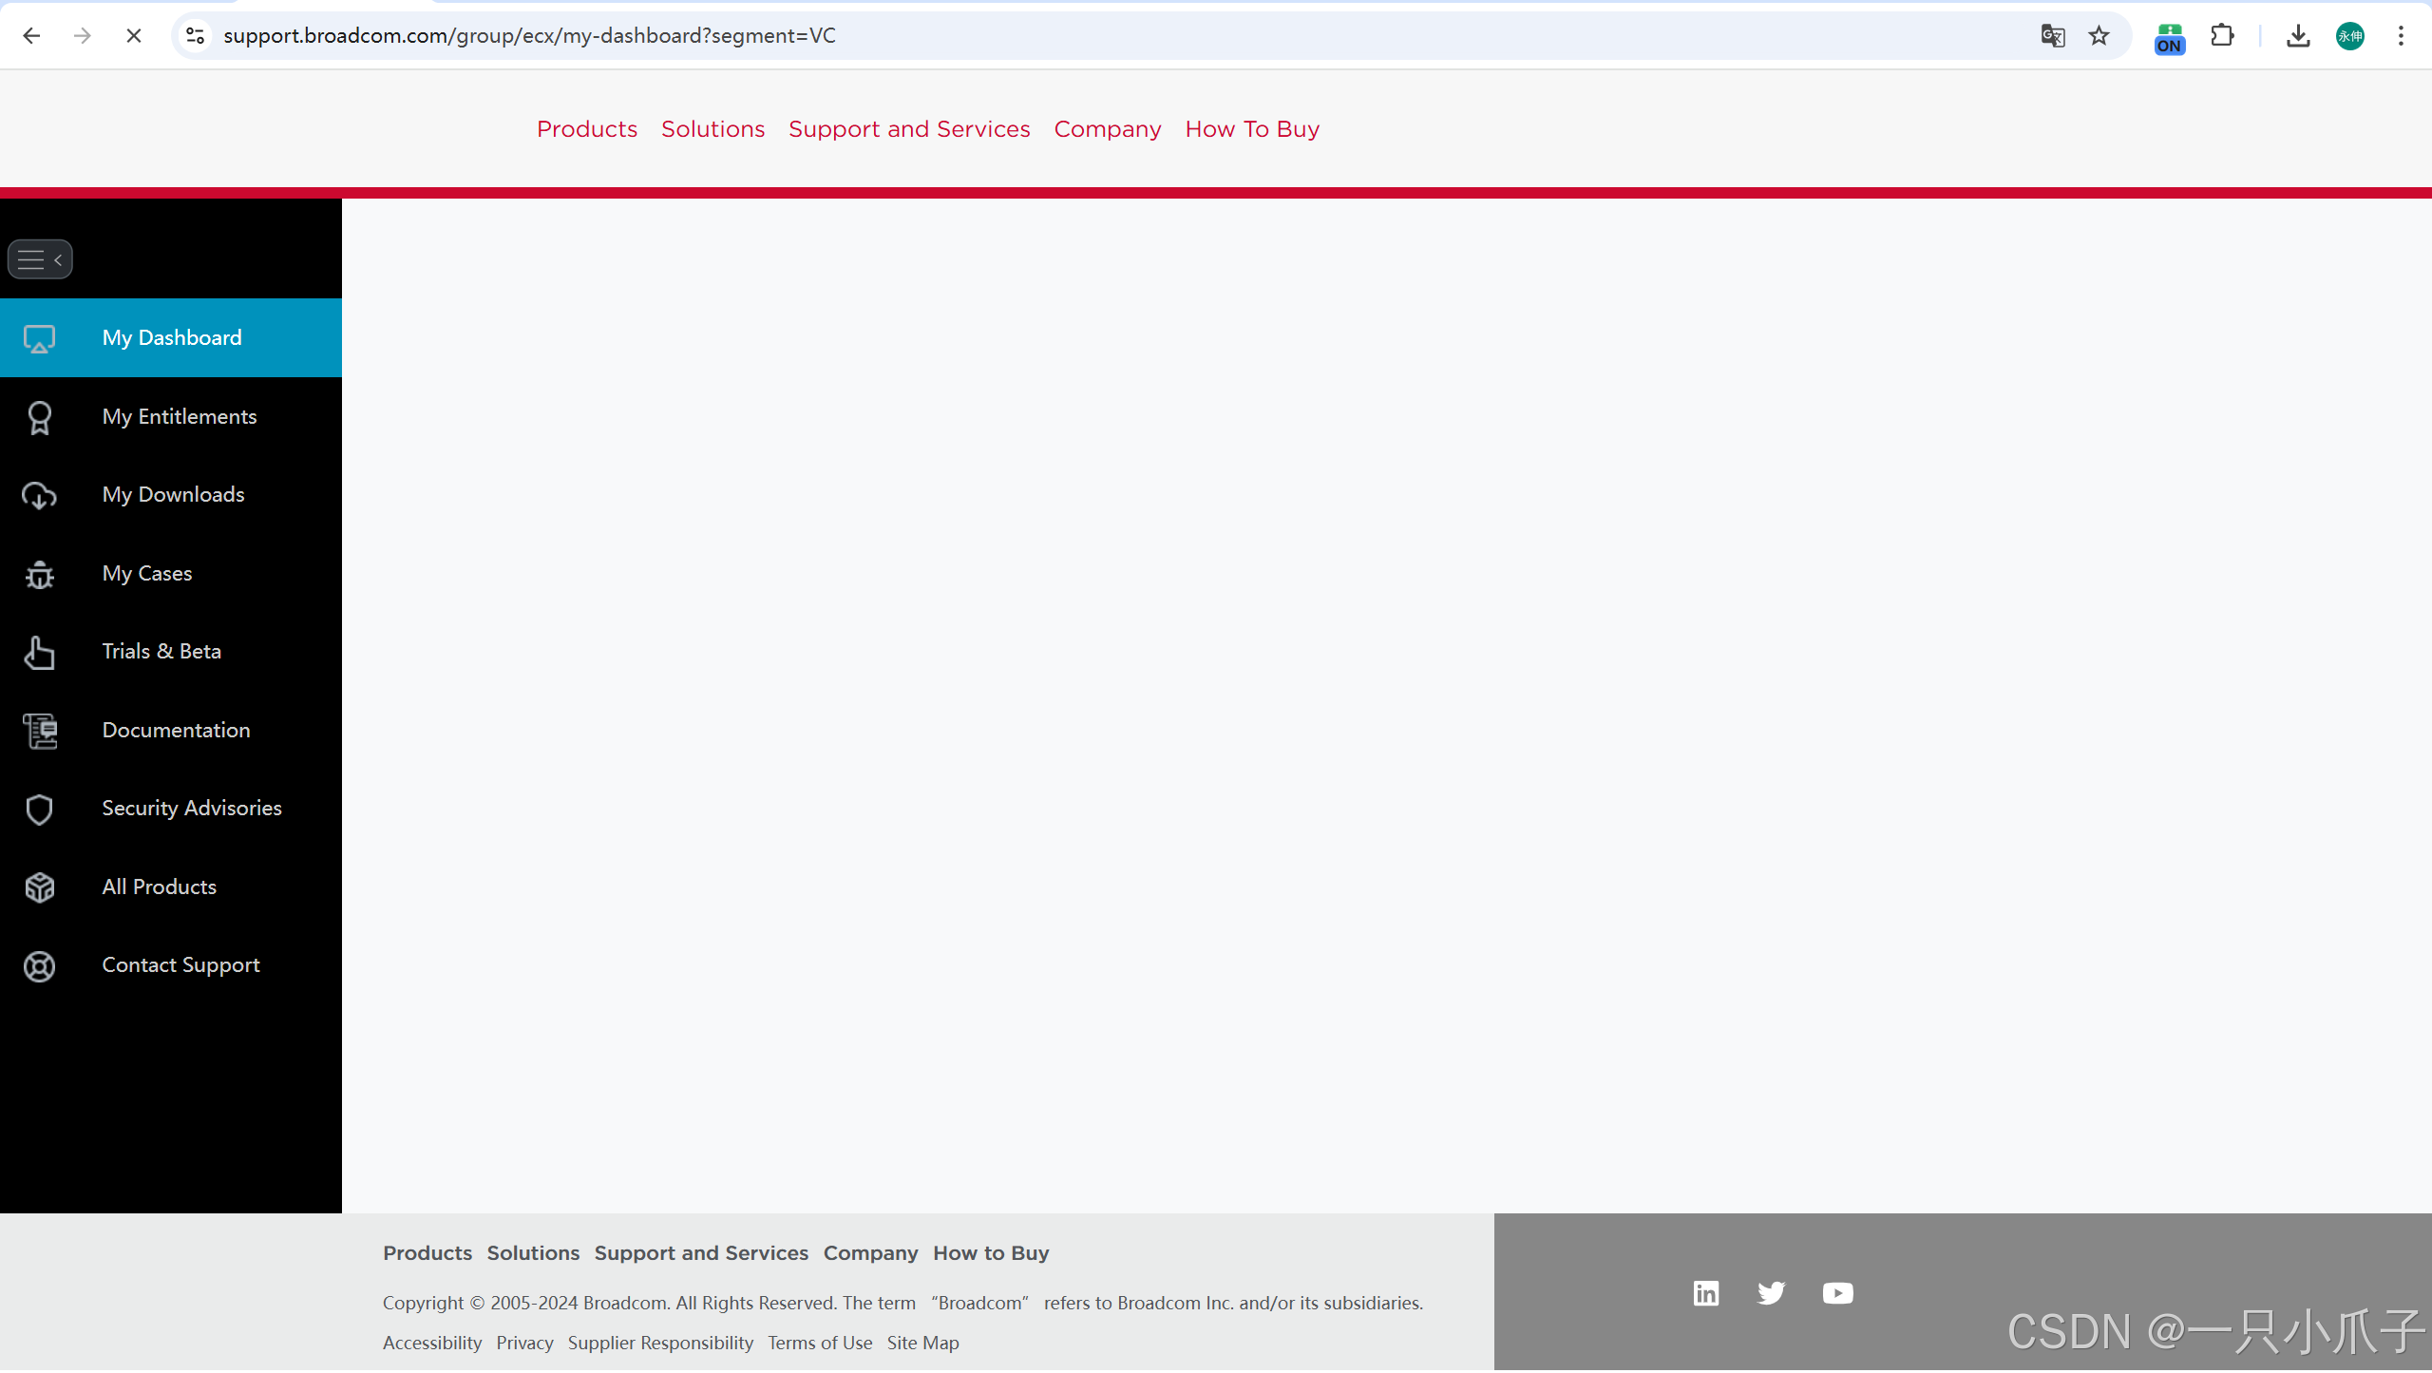Open the Solutions menu in header
Image resolution: width=2432 pixels, height=1373 pixels.
pos(712,129)
